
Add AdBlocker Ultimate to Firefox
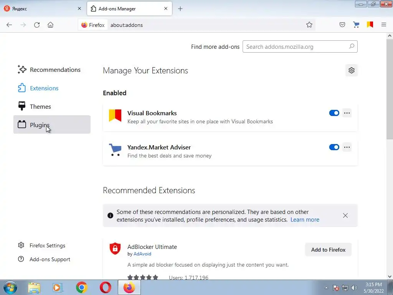pos(328,250)
